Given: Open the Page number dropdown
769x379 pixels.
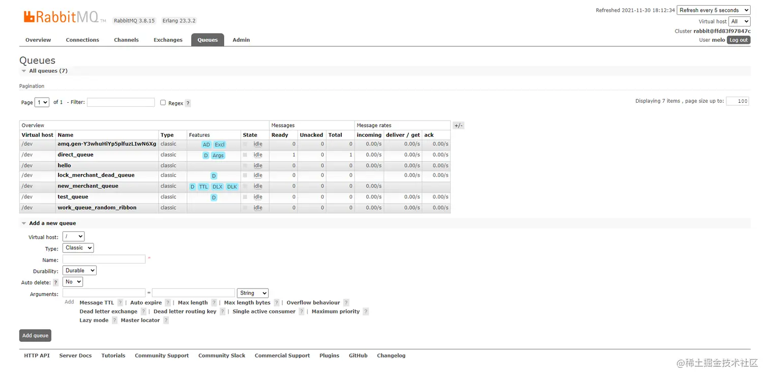Looking at the screenshot, I should 42,102.
